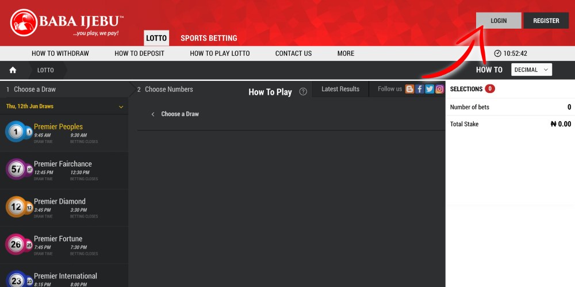Click Premier Diamond 3:45 PM draw time
The height and width of the screenshot is (287, 575).
[42, 210]
